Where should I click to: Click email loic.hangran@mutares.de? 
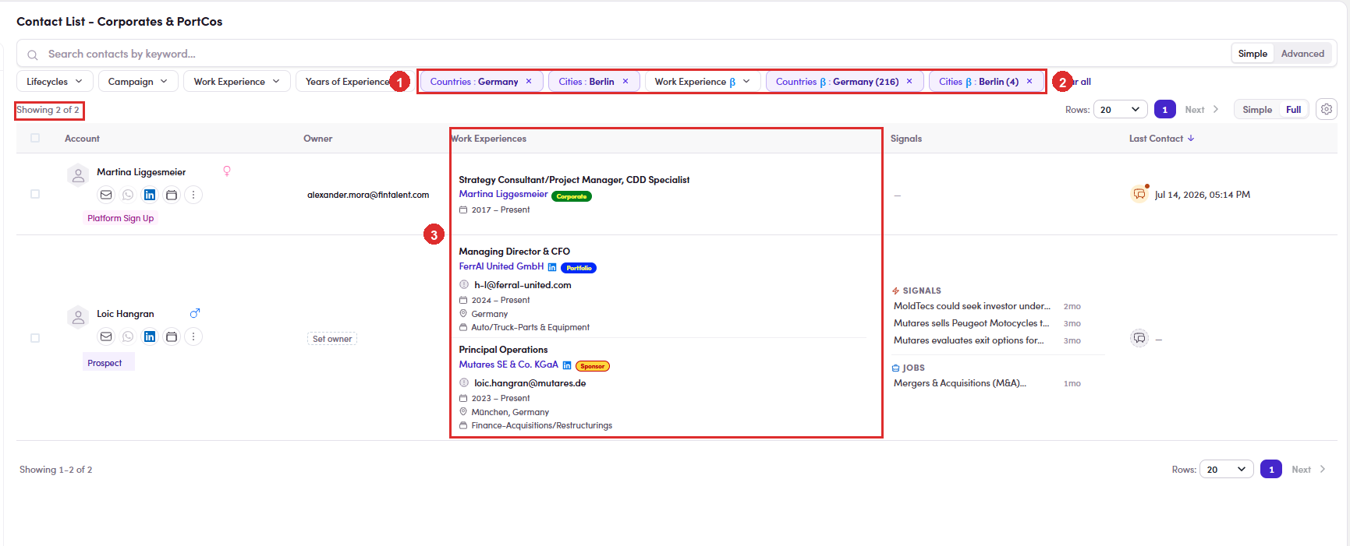tap(530, 383)
